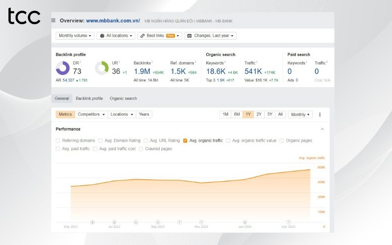Enable Avg. organic traffic value checkbox

point(228,141)
